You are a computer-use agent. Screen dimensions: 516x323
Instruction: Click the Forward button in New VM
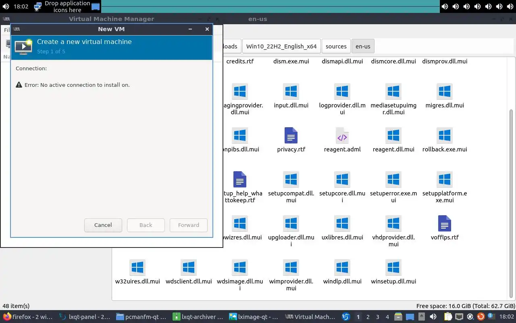click(x=189, y=225)
